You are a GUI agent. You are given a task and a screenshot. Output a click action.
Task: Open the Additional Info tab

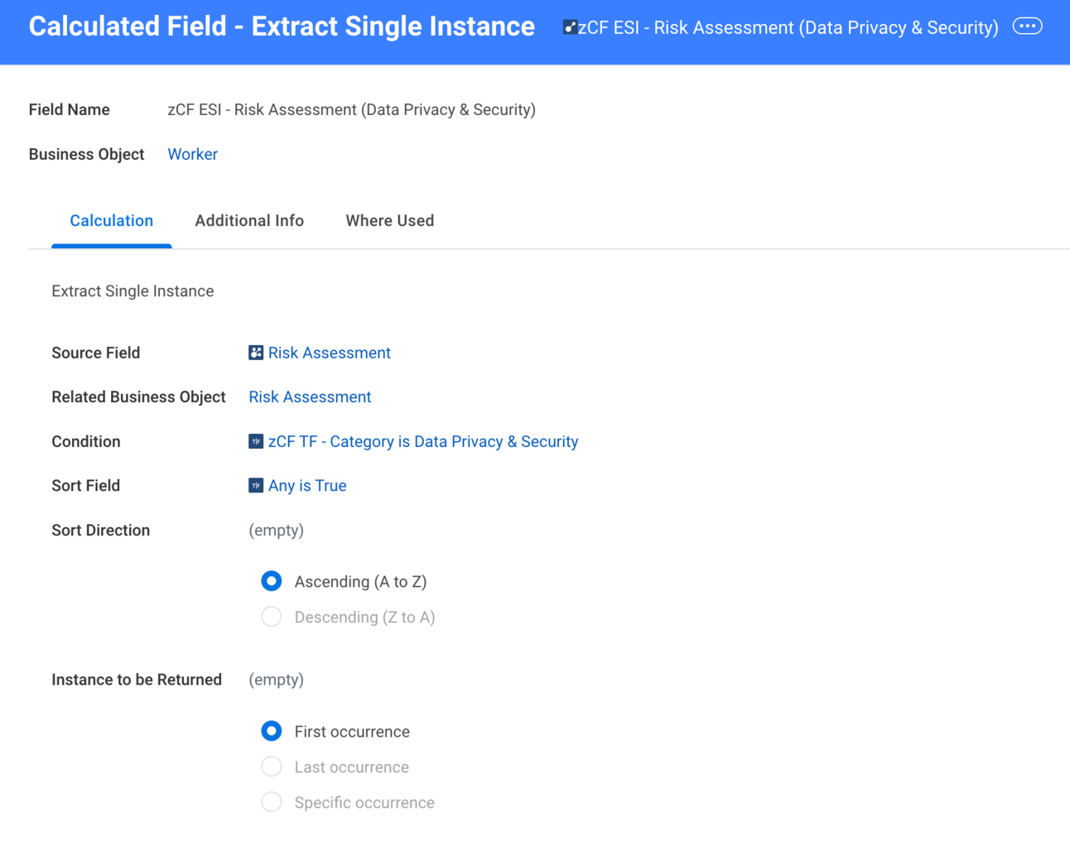pos(249,221)
